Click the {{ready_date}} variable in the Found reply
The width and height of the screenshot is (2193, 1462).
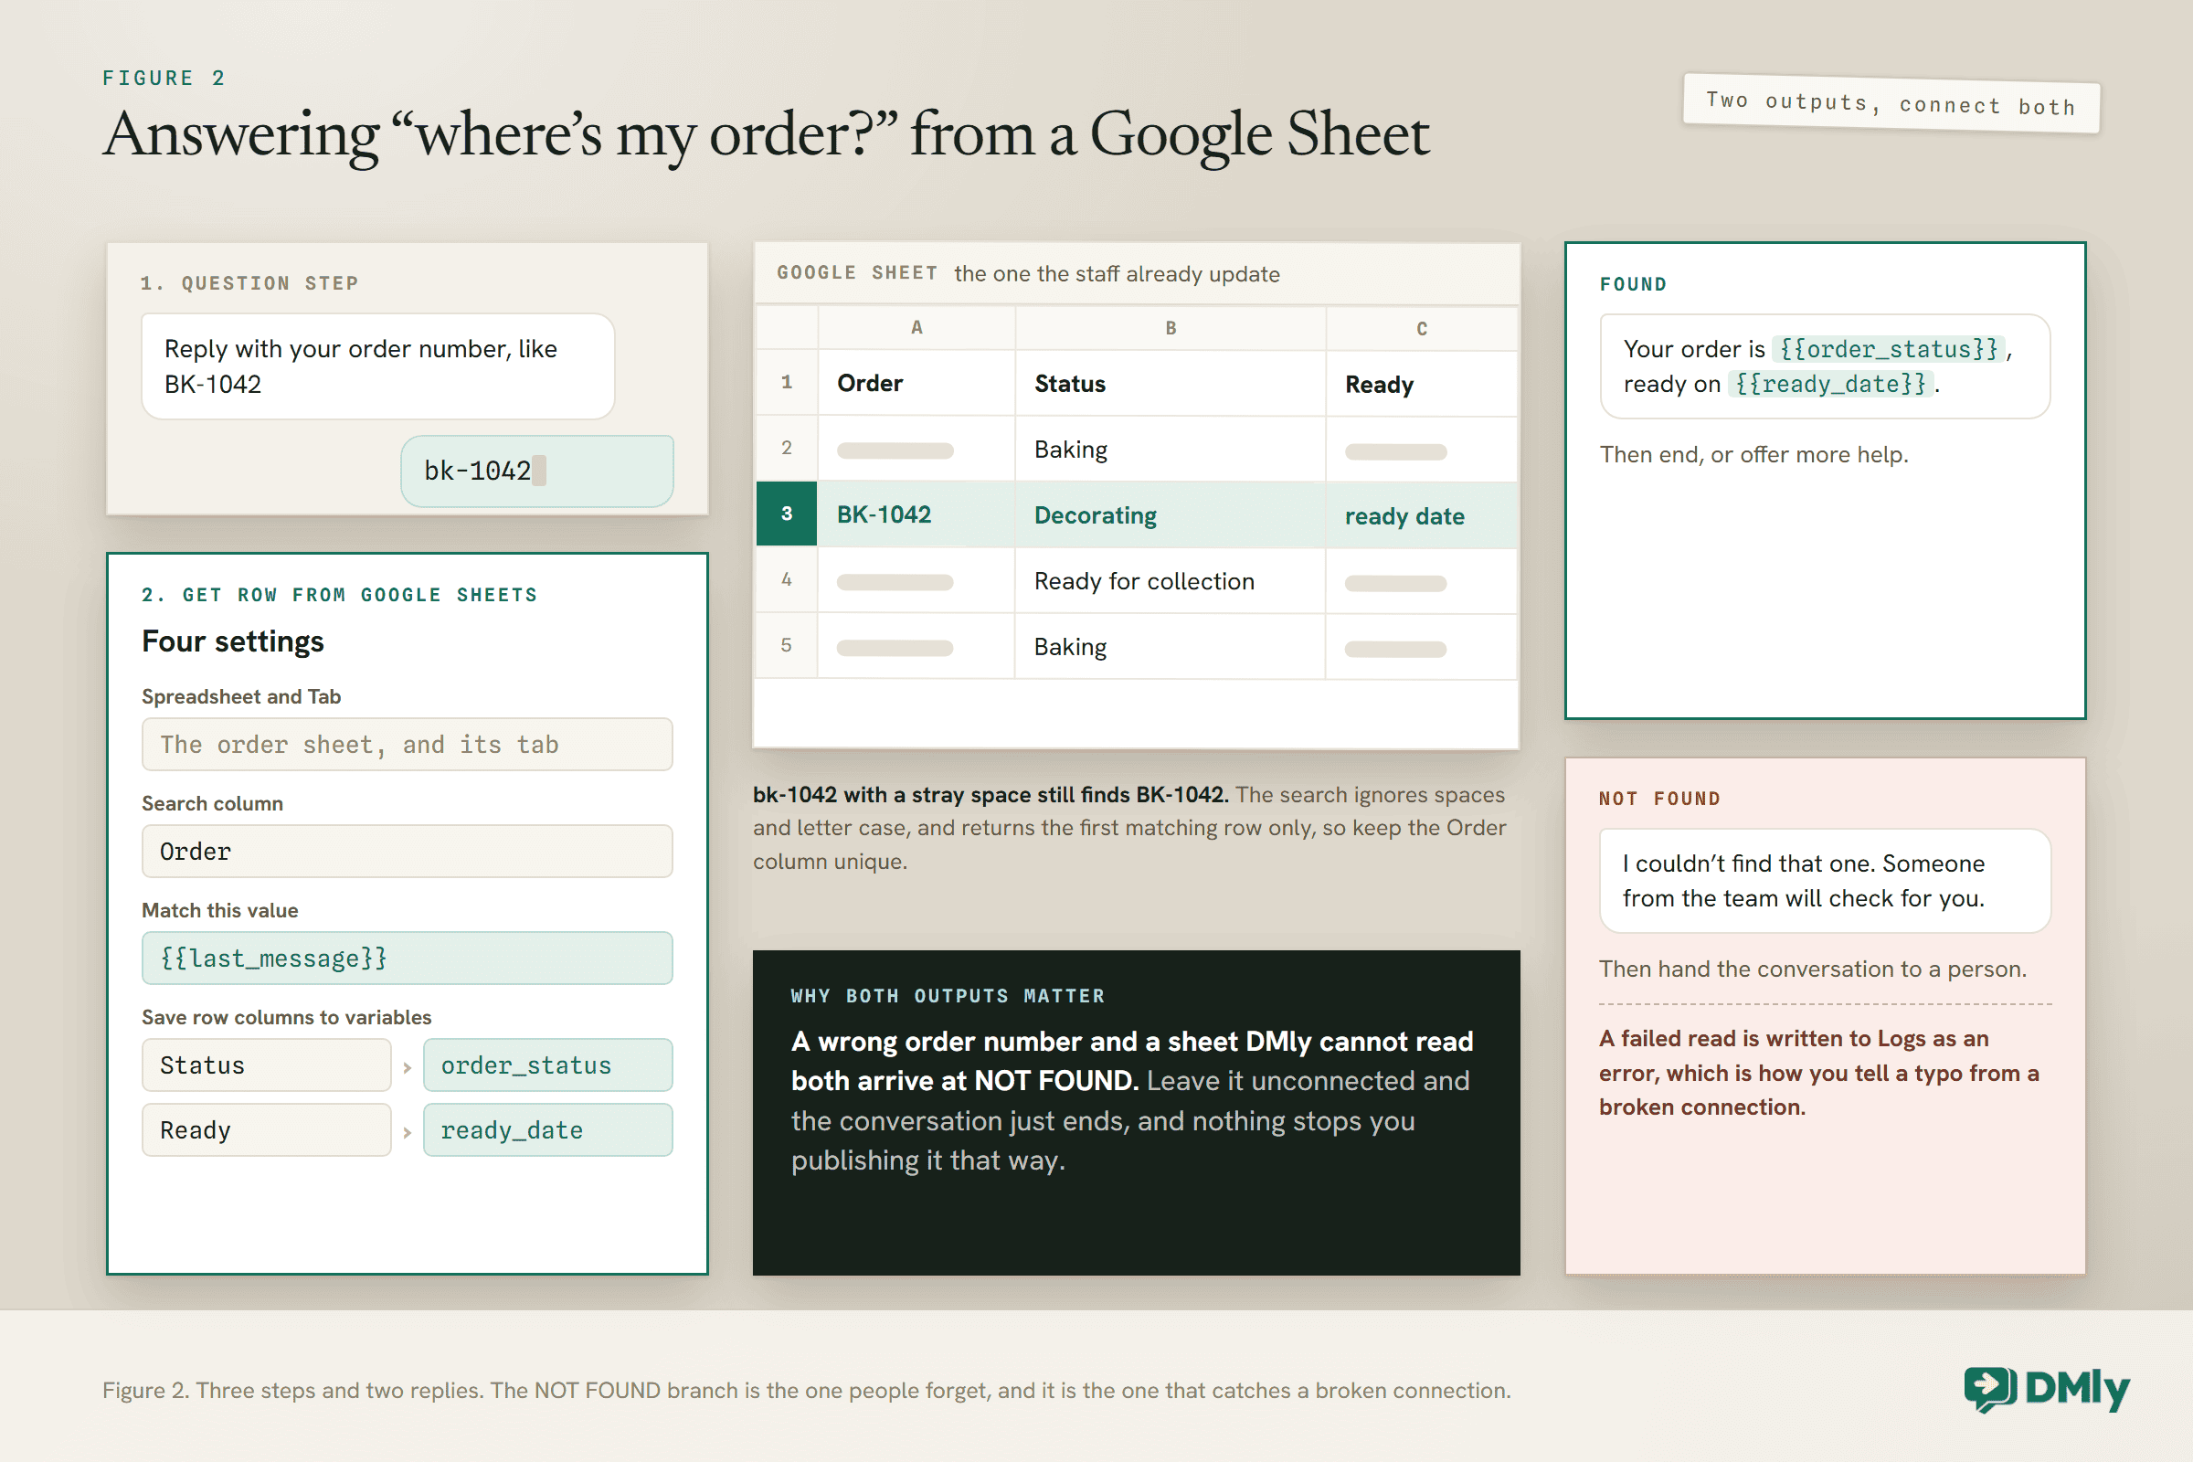(1830, 383)
